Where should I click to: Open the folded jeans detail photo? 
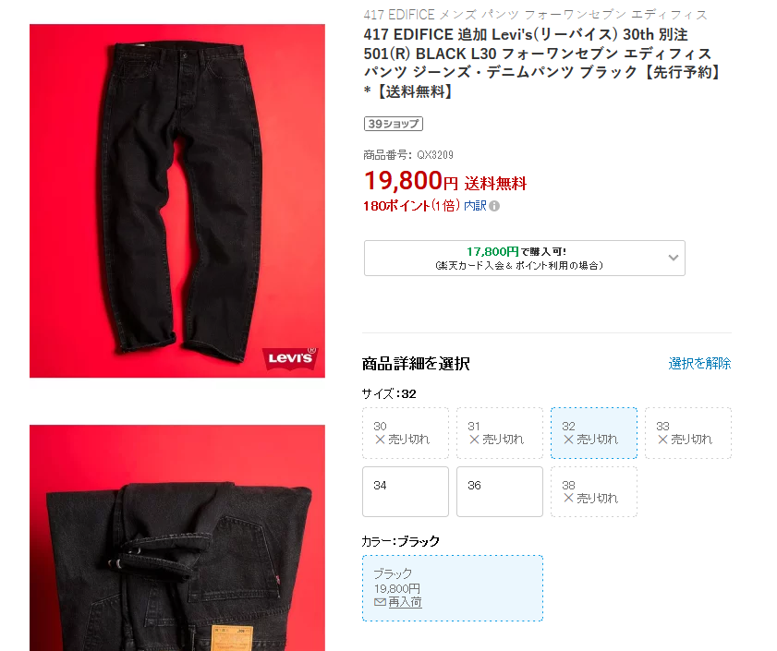pyautogui.click(x=176, y=537)
